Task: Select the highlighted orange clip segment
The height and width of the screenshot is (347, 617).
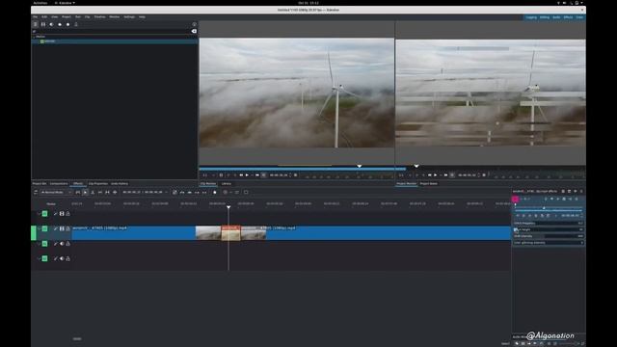Action: (230, 233)
